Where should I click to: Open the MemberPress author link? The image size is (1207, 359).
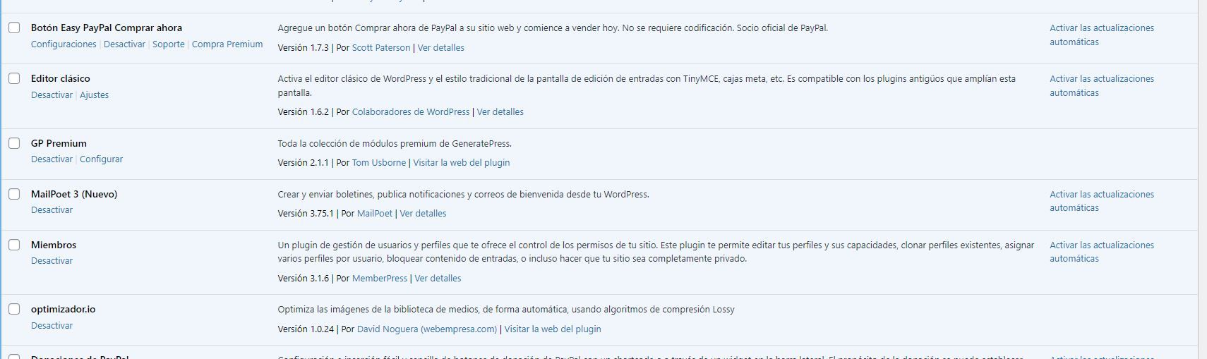(x=380, y=278)
